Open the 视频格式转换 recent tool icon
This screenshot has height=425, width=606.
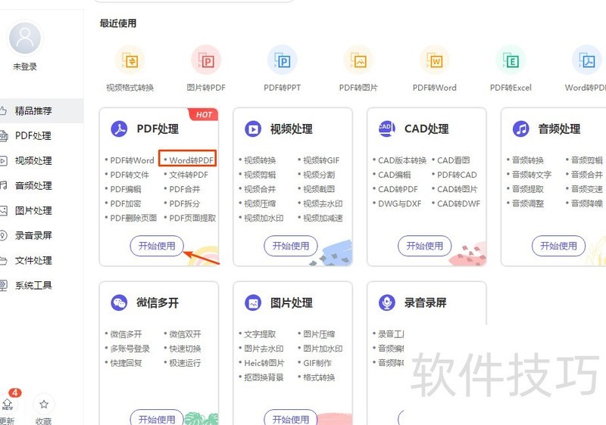(x=130, y=60)
